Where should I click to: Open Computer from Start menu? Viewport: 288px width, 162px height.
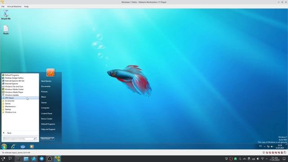tap(45, 108)
